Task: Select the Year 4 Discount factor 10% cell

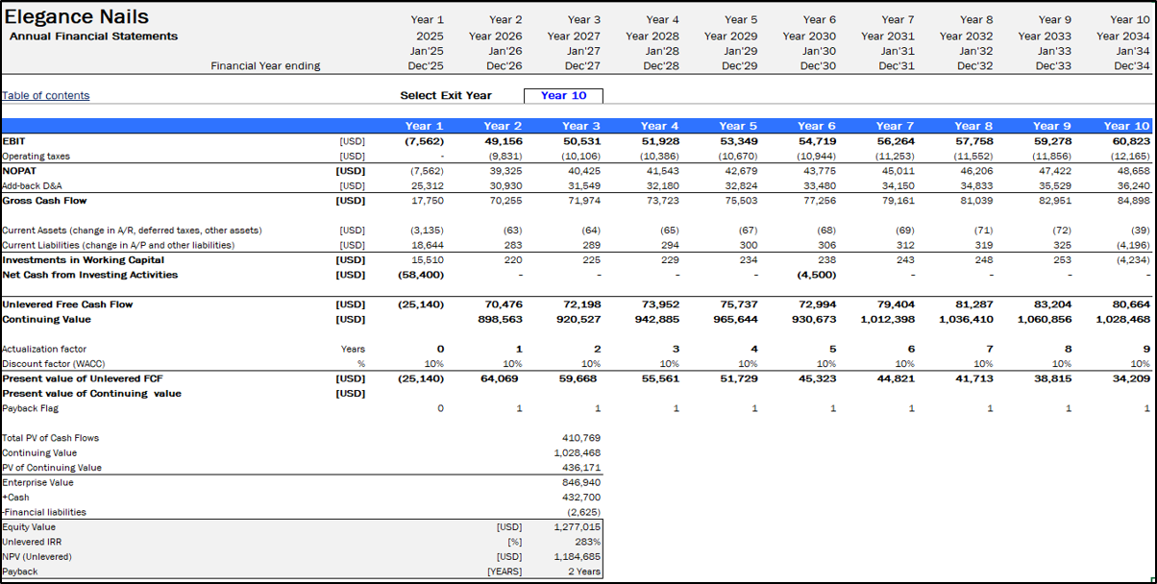Action: tap(669, 364)
